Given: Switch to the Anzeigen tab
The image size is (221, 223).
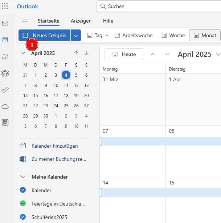Looking at the screenshot, I should coord(81,21).
